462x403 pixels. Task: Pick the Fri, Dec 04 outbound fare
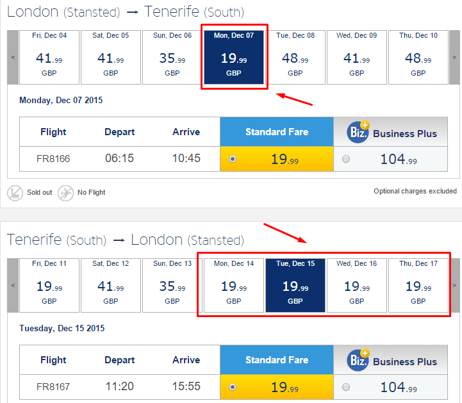tap(49, 57)
